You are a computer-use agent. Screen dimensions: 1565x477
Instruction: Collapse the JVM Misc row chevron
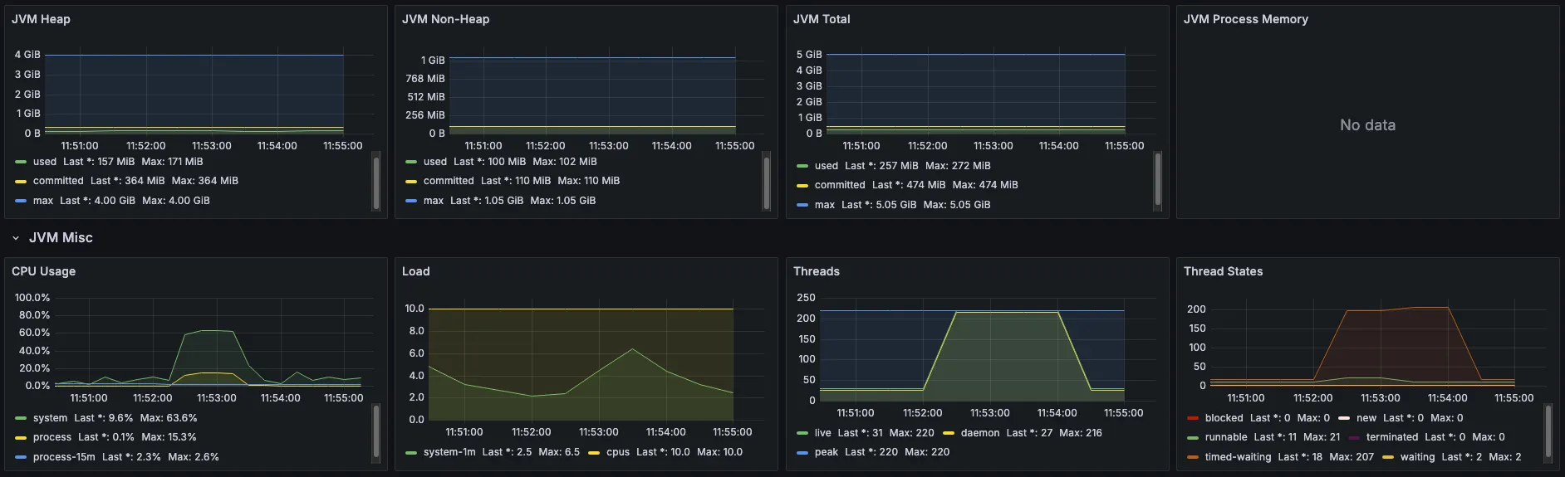click(x=16, y=238)
